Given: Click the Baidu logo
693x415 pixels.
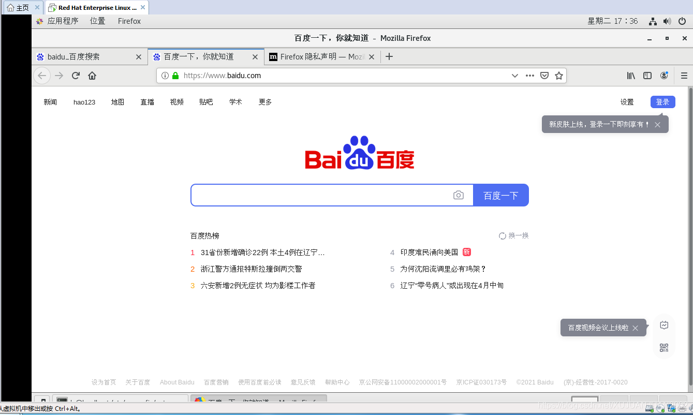Looking at the screenshot, I should pyautogui.click(x=360, y=153).
